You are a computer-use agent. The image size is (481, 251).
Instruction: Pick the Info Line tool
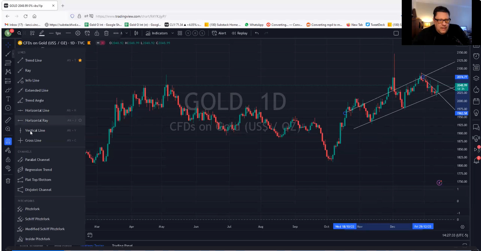point(50,80)
